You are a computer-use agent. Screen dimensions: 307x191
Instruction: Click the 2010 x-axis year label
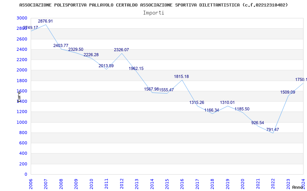pyautogui.click(x=91, y=184)
